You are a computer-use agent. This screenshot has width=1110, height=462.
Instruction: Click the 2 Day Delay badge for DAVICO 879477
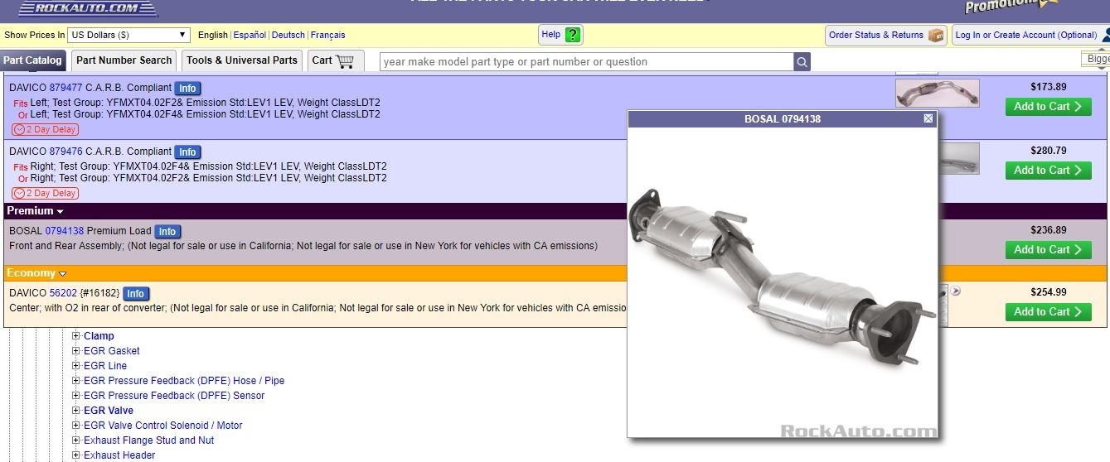point(45,129)
